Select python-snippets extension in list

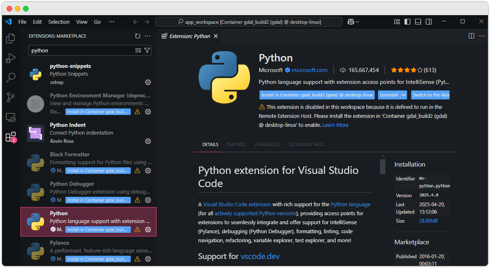tap(88, 74)
